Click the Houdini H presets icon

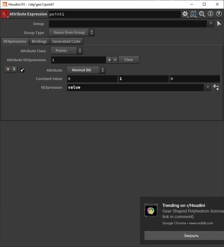[x=193, y=14]
